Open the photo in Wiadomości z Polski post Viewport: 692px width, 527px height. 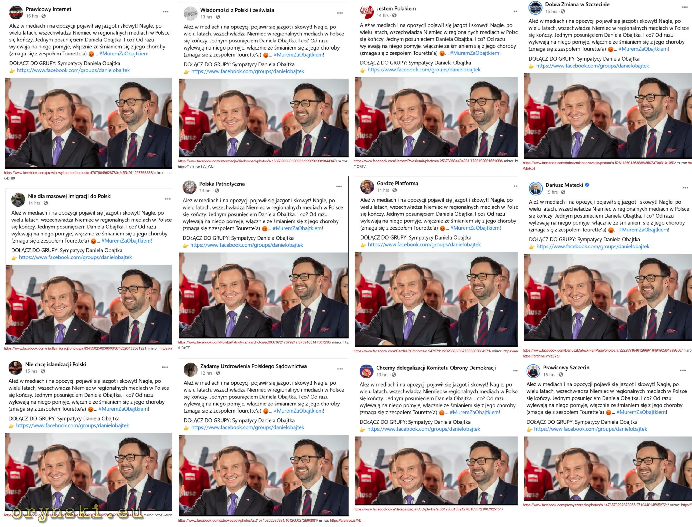(264, 118)
